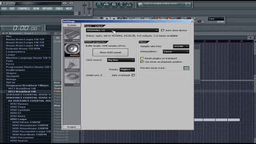Select the Sytrus browser folder

point(10,82)
